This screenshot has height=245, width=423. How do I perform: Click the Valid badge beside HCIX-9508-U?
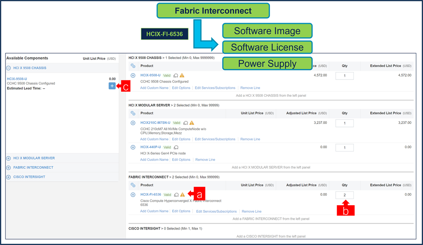pos(167,76)
